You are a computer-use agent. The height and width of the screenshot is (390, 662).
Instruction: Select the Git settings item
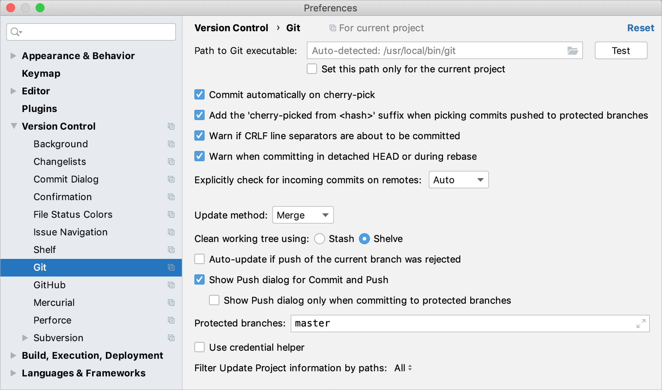tap(91, 267)
